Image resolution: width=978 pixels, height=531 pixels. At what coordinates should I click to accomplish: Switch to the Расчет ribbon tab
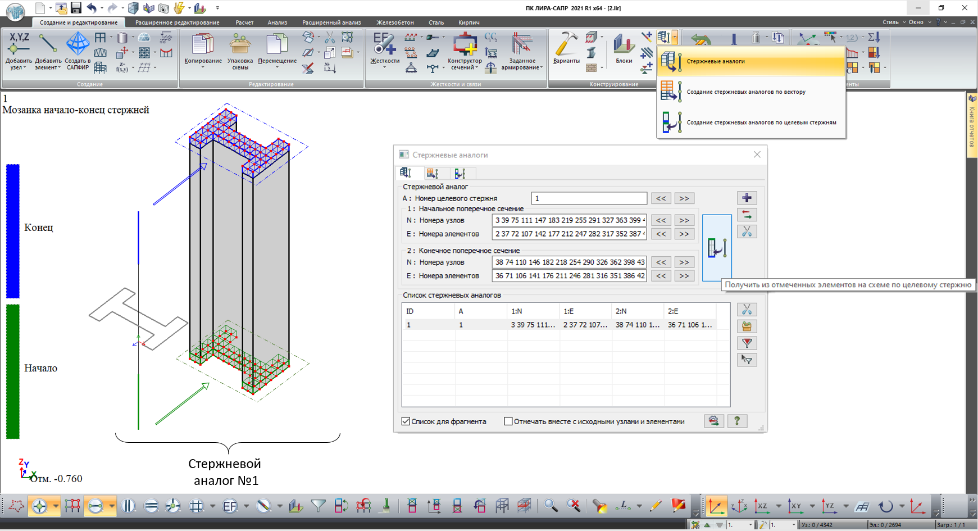click(244, 22)
